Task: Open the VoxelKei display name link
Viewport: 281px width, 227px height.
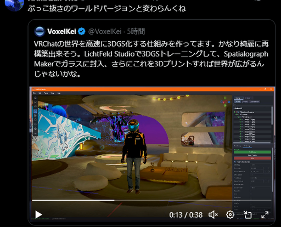Action: click(x=61, y=31)
